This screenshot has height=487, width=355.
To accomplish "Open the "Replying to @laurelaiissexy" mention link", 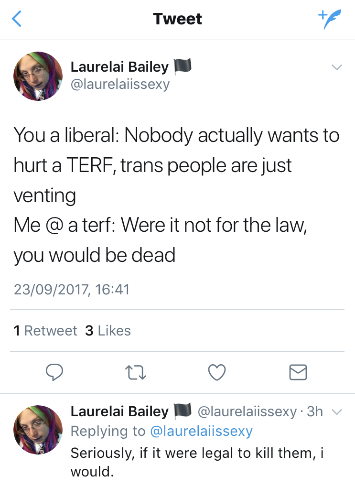I will click(201, 431).
